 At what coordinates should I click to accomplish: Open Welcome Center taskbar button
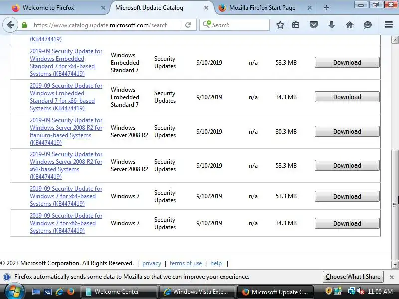point(118,292)
